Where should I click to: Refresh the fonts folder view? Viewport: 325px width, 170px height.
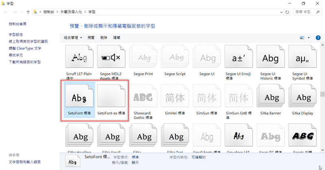tap(287, 12)
